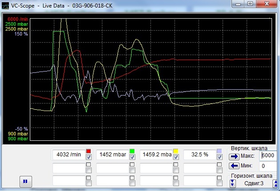Click the 150 % axis label
The image size is (280, 191).
pyautogui.click(x=21, y=34)
